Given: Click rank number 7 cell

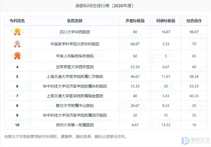Looking at the screenshot, I should tap(17, 96).
